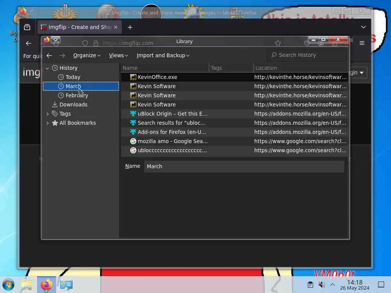391x293 pixels.
Task: Click the Tags label icon
Action: point(55,114)
